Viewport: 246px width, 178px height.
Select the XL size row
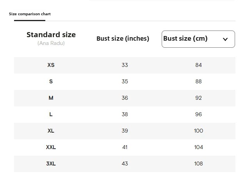point(125,131)
